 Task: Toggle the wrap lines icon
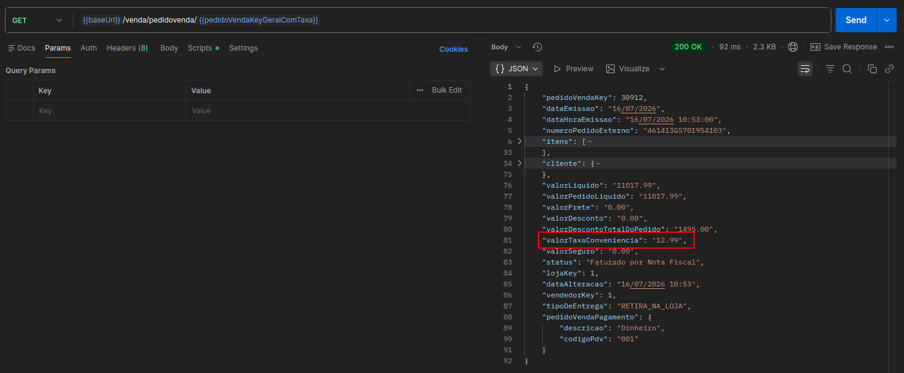pyautogui.click(x=805, y=69)
